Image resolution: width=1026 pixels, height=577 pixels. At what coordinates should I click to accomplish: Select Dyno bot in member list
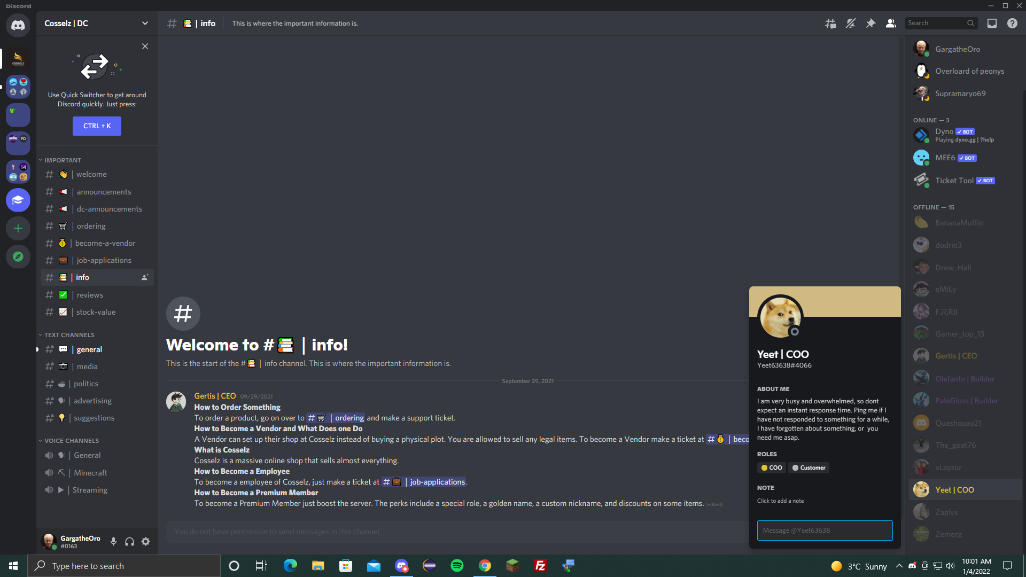tap(965, 135)
